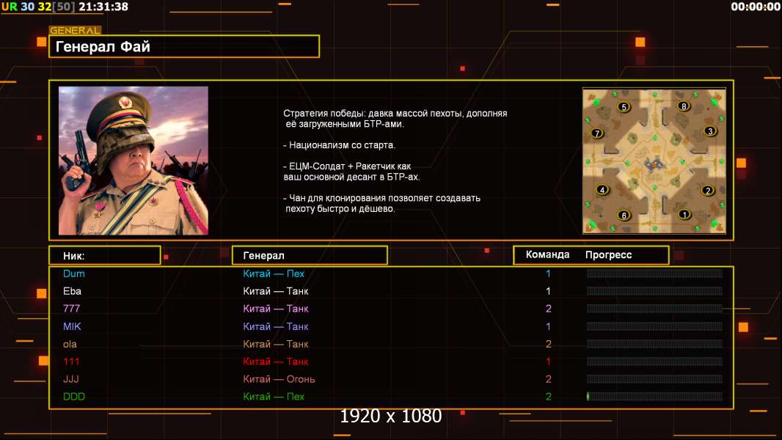
Task: Click the Генерал Фай title box
Action: pyautogui.click(x=184, y=46)
